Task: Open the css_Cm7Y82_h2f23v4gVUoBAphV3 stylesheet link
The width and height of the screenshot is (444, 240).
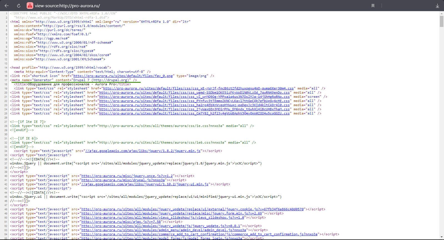Action: [194, 113]
